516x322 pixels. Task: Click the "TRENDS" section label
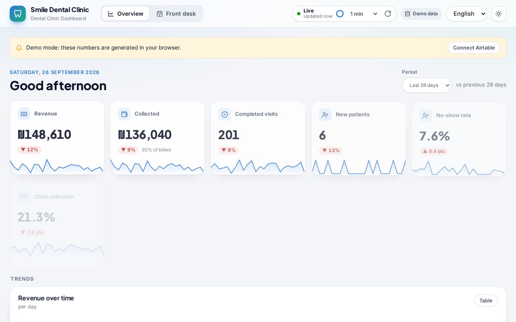pos(22,279)
